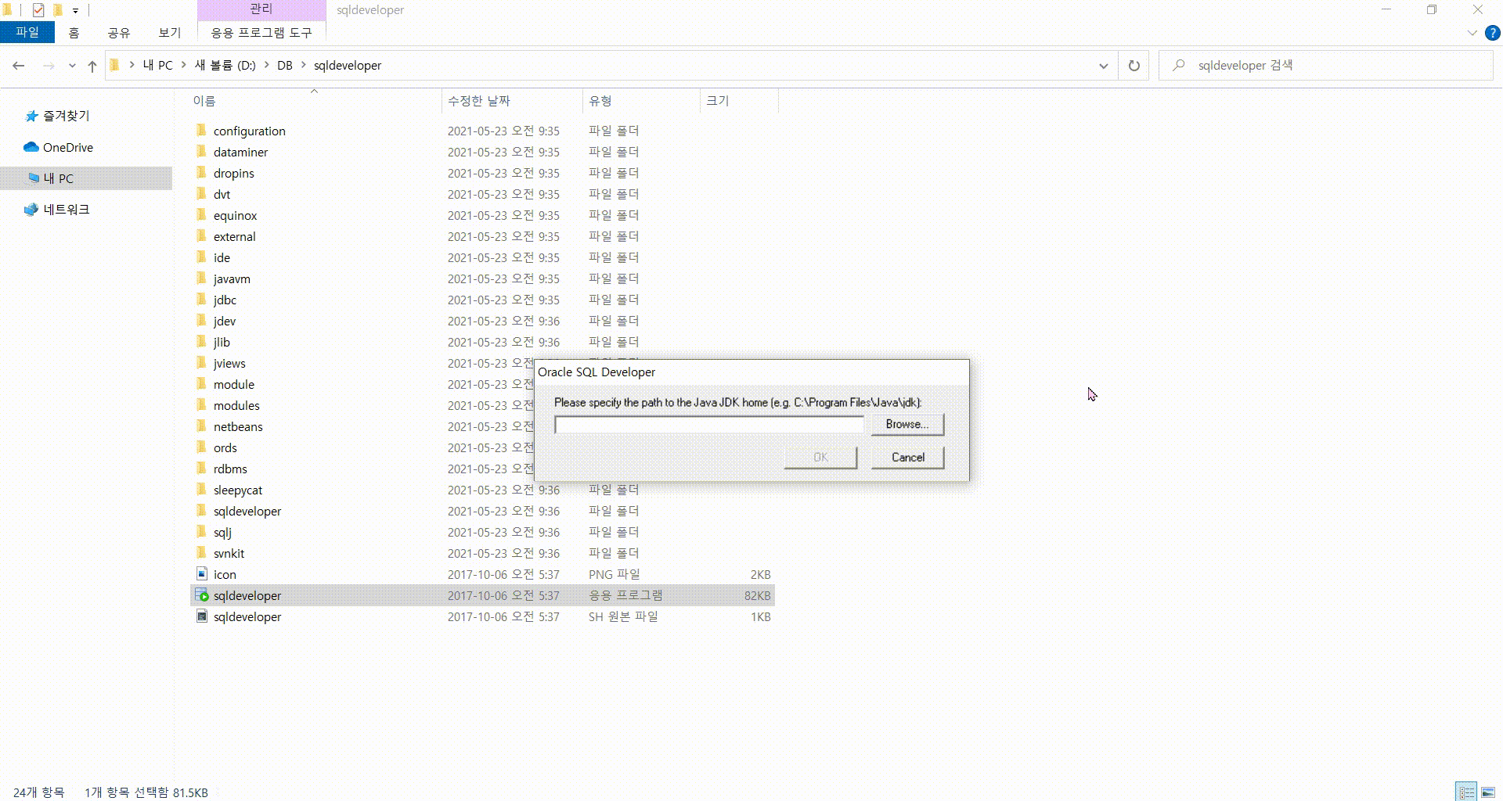Select the sleepycat folder icon

pyautogui.click(x=202, y=490)
